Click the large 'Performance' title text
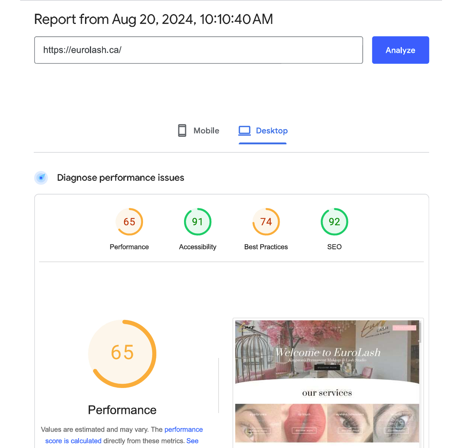Image resolution: width=461 pixels, height=448 pixels. click(122, 410)
